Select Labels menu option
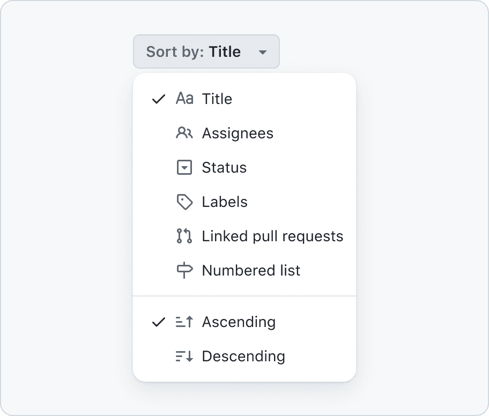This screenshot has height=416, width=489. [x=244, y=202]
